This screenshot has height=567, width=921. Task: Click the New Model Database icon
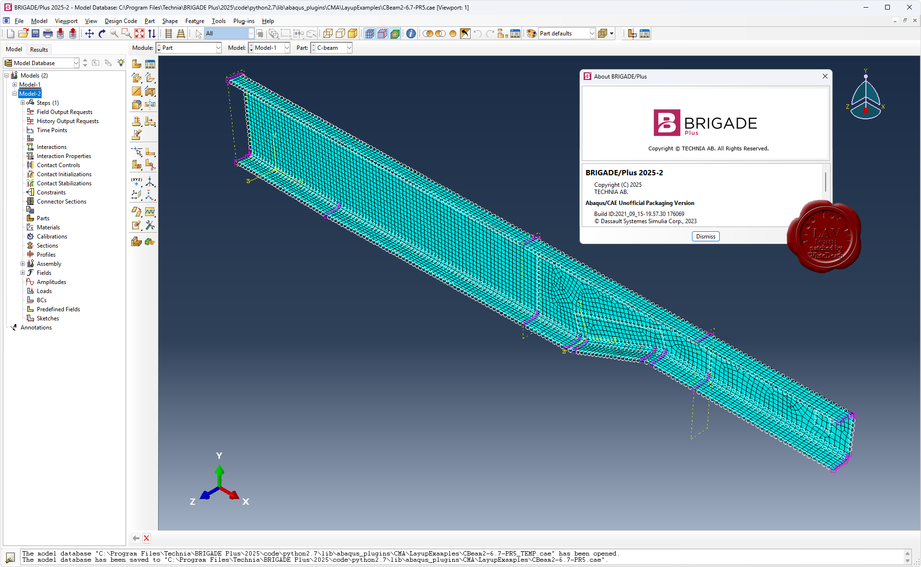(x=11, y=34)
